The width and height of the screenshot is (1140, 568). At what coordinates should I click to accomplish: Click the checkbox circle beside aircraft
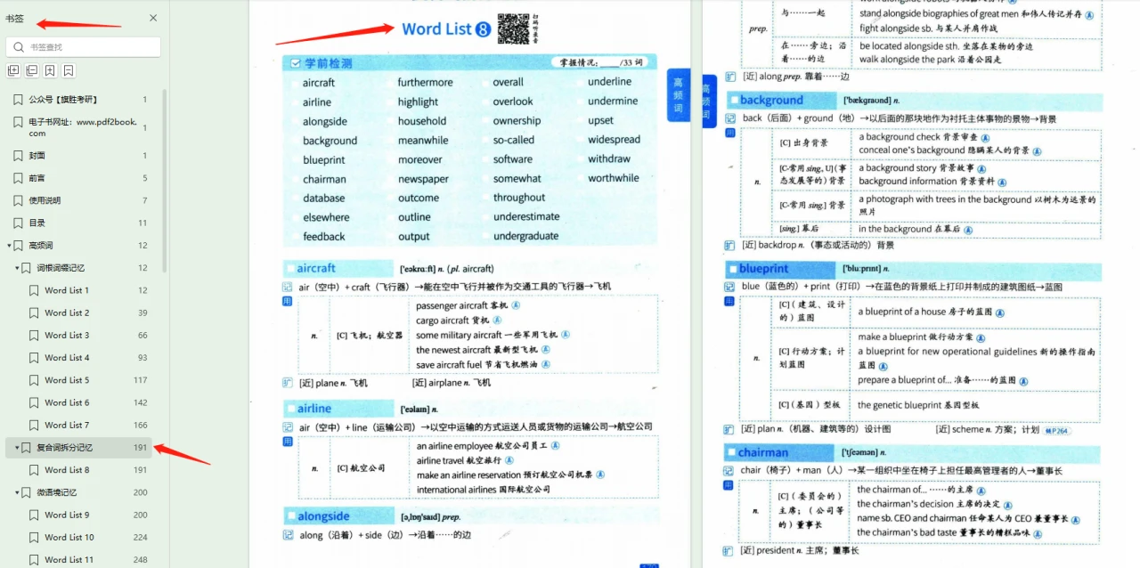[x=294, y=83]
